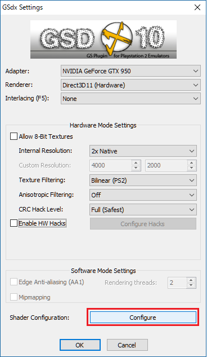The height and width of the screenshot is (357, 207).
Task: Decrease custom resolution height 2000 with down arrow
Action: coord(191,168)
